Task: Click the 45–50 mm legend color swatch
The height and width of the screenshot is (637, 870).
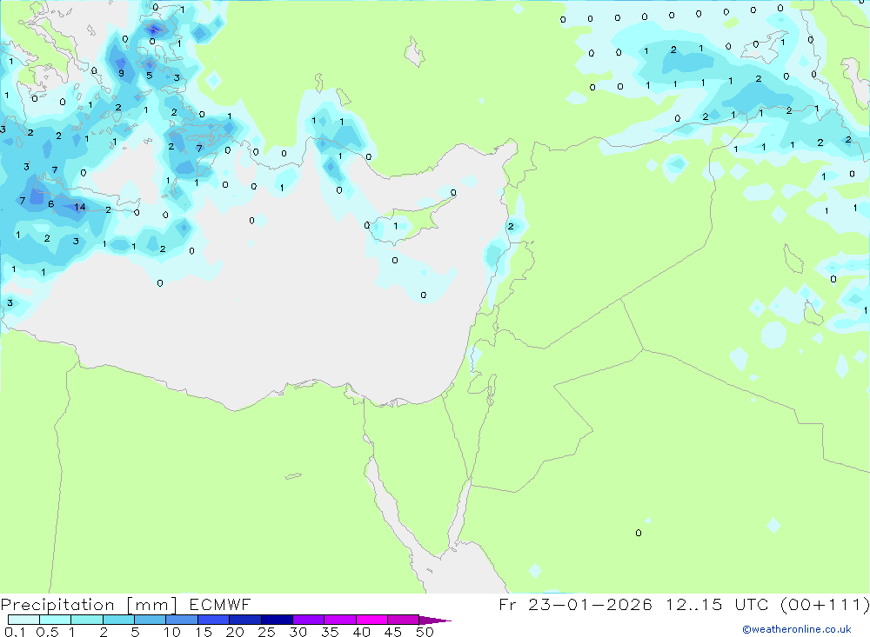Action: pyautogui.click(x=403, y=620)
